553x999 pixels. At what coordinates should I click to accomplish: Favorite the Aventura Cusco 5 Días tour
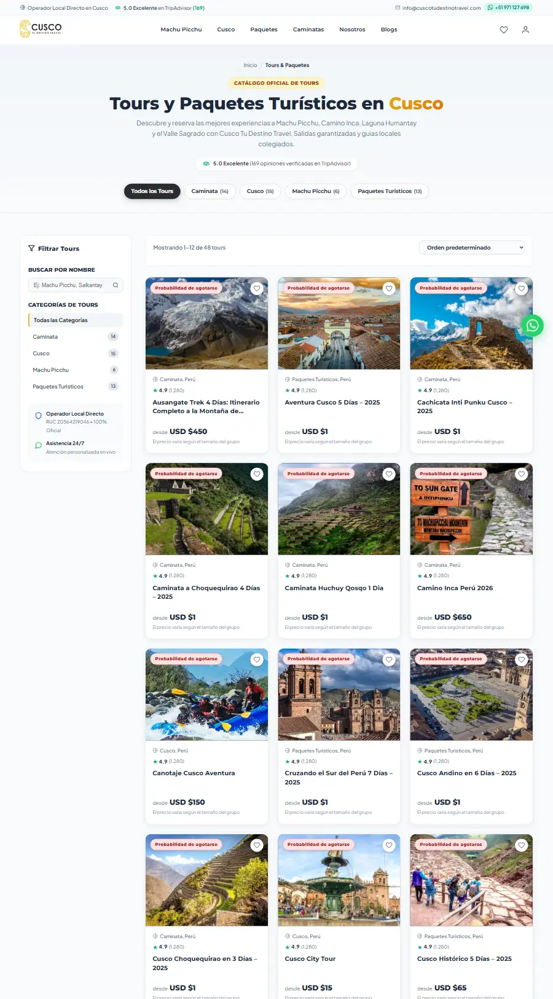[389, 288]
